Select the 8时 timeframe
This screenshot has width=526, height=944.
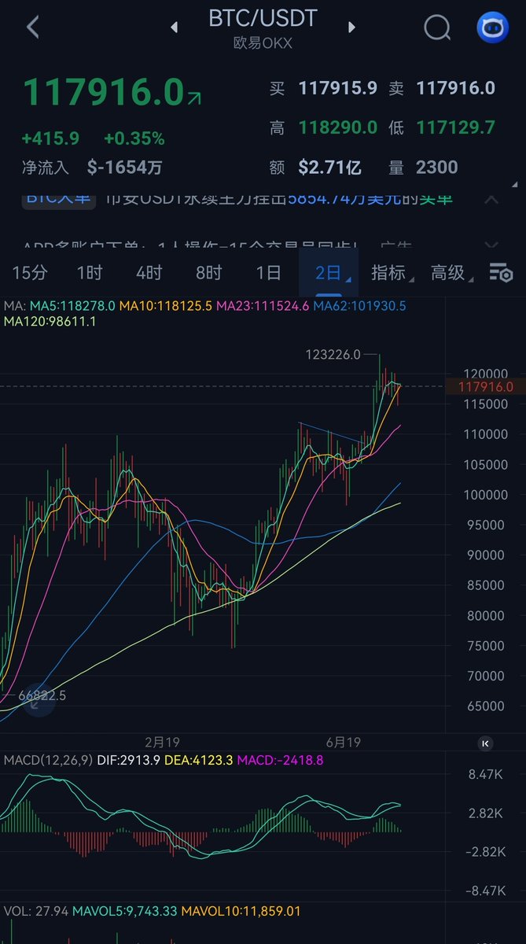[208, 273]
